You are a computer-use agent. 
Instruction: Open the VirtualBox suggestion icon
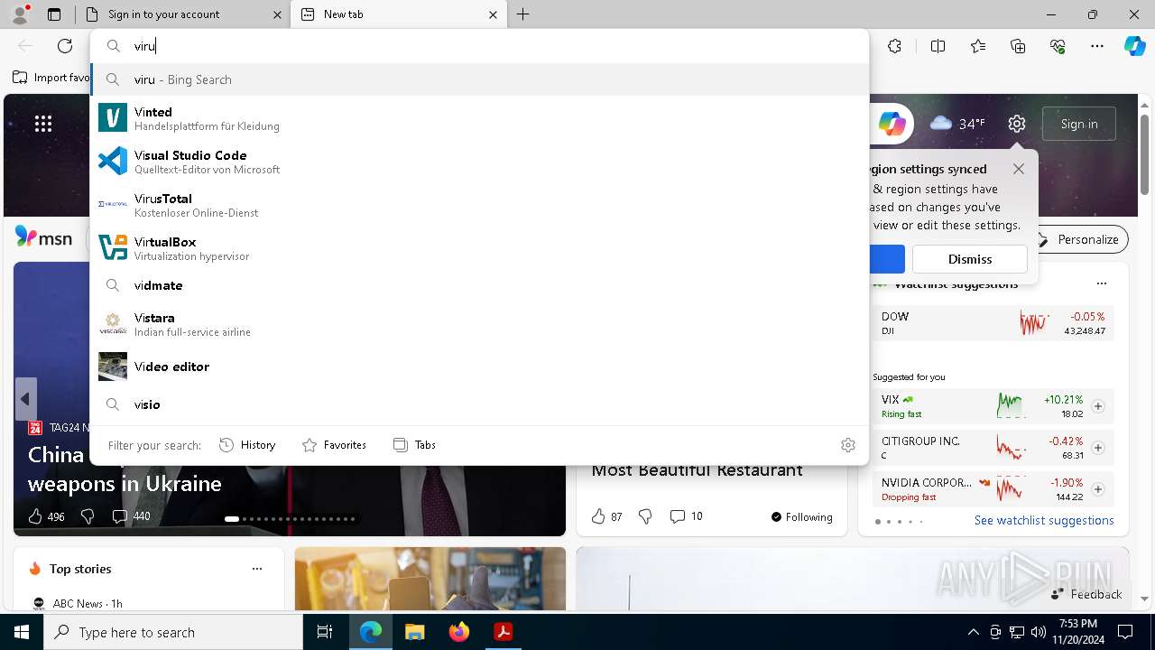coord(113,248)
